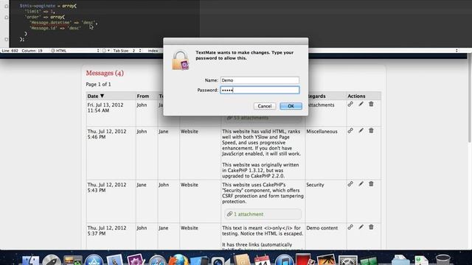Open the HTML language dropdown in status bar
This screenshot has width=472, height=265.
coord(74,51)
